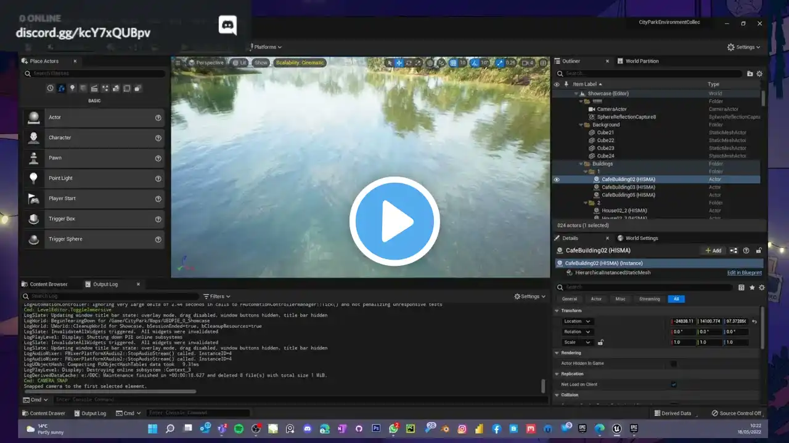789x443 pixels.
Task: Reset Location to default arrow icon
Action: 754,321
